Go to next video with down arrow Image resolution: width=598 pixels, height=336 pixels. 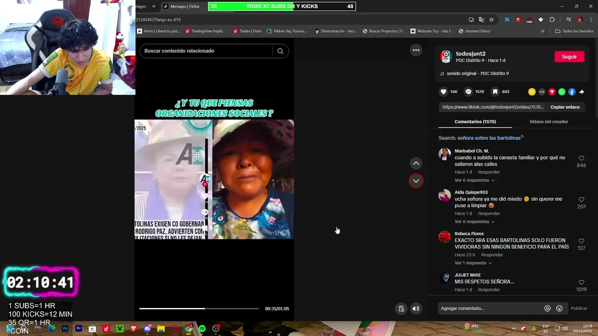[x=416, y=181]
